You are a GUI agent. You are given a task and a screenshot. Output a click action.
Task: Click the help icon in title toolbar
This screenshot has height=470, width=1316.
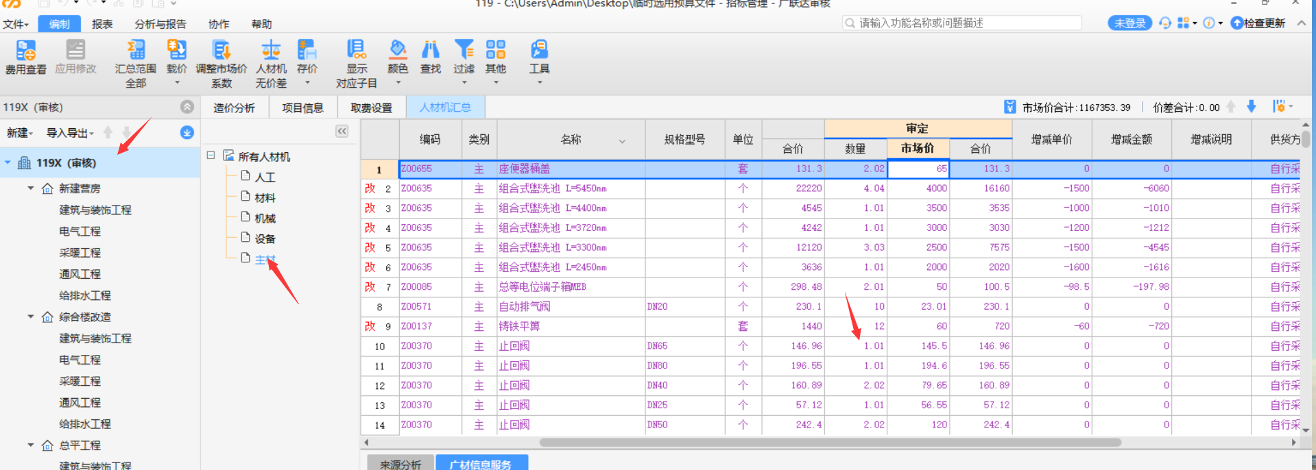point(1209,23)
